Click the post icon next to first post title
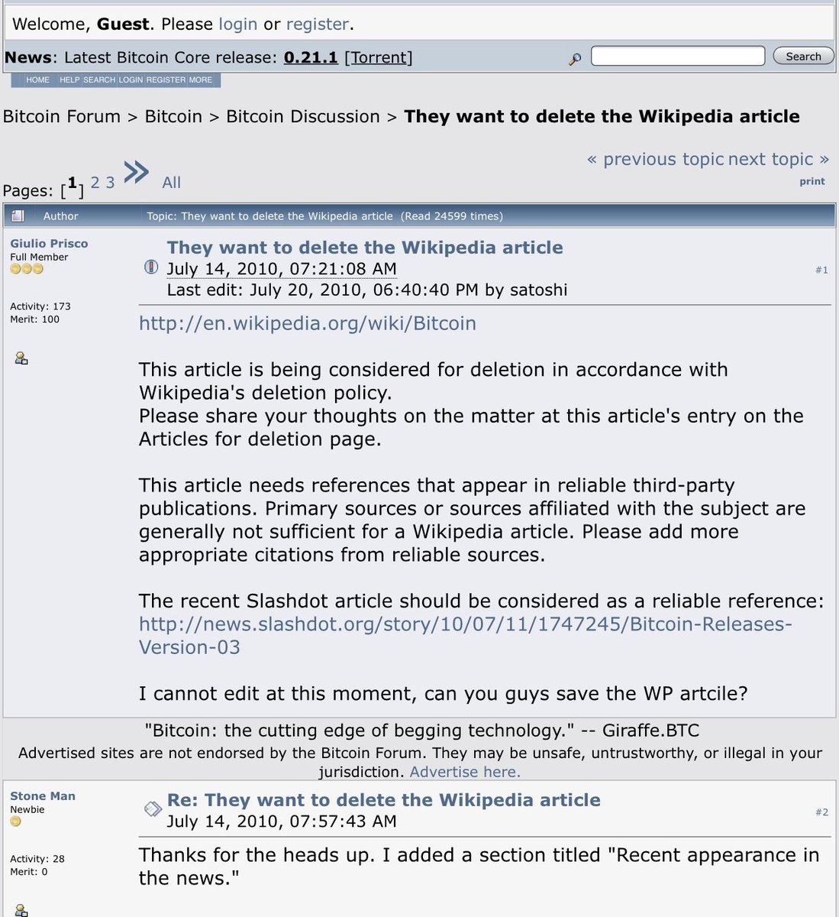Image resolution: width=839 pixels, height=917 pixels. 151,267
